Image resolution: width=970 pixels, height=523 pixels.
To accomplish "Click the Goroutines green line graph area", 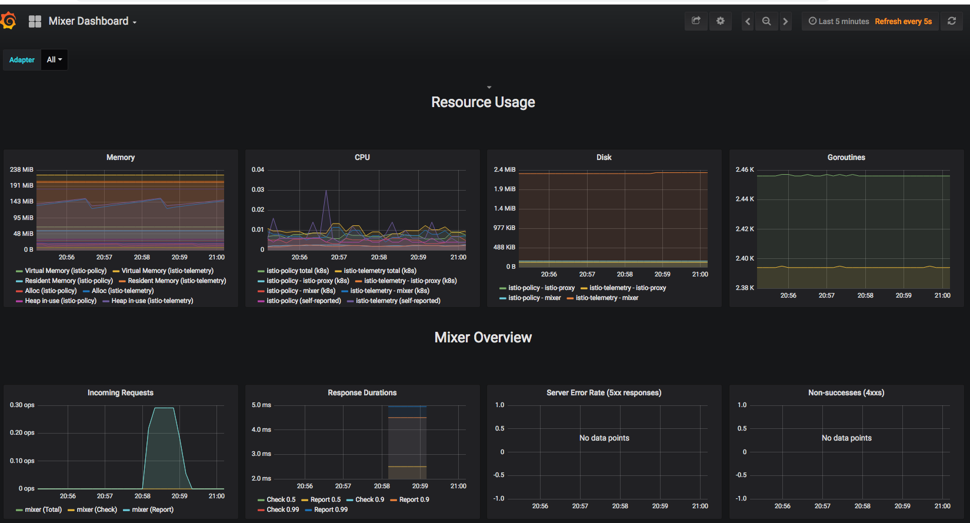I will tap(853, 175).
